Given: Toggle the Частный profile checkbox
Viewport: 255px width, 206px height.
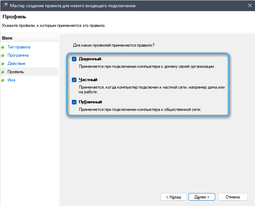Looking at the screenshot, I should (x=74, y=80).
